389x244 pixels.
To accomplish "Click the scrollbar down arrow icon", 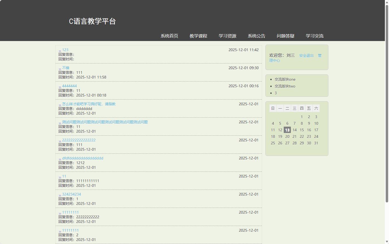I will click(387, 242).
